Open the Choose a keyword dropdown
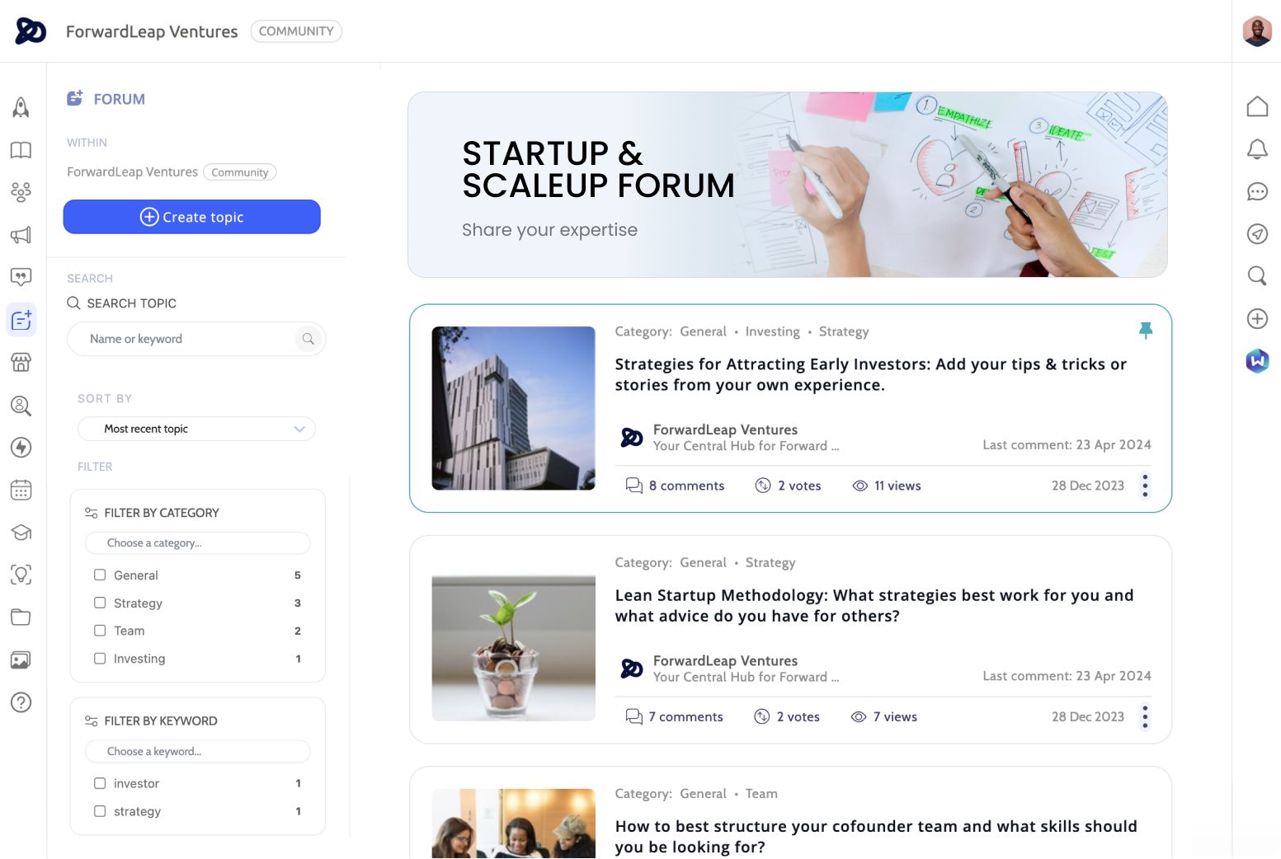The height and width of the screenshot is (859, 1281). [x=197, y=751]
